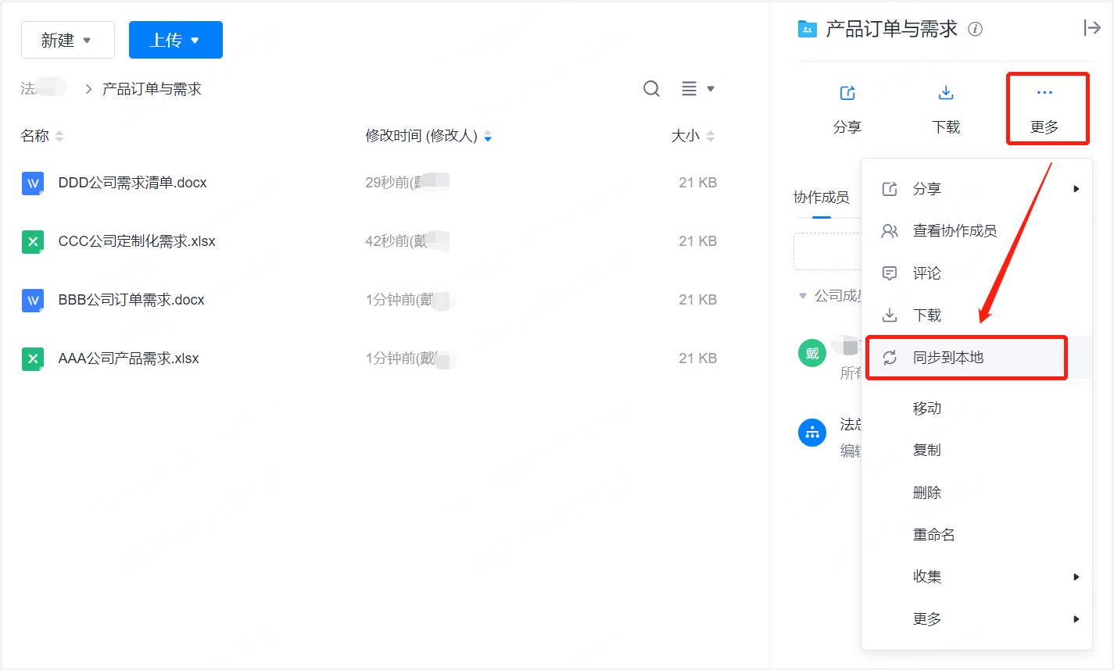Open the 上传 dropdown arrow
1114x670 pixels.
(x=195, y=39)
